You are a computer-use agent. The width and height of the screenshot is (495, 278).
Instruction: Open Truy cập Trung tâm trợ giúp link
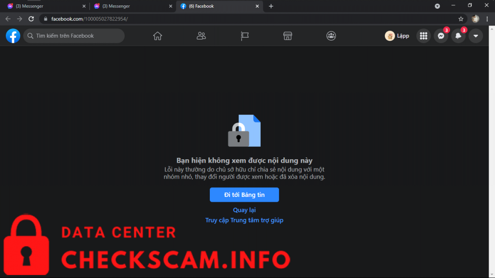tap(244, 220)
